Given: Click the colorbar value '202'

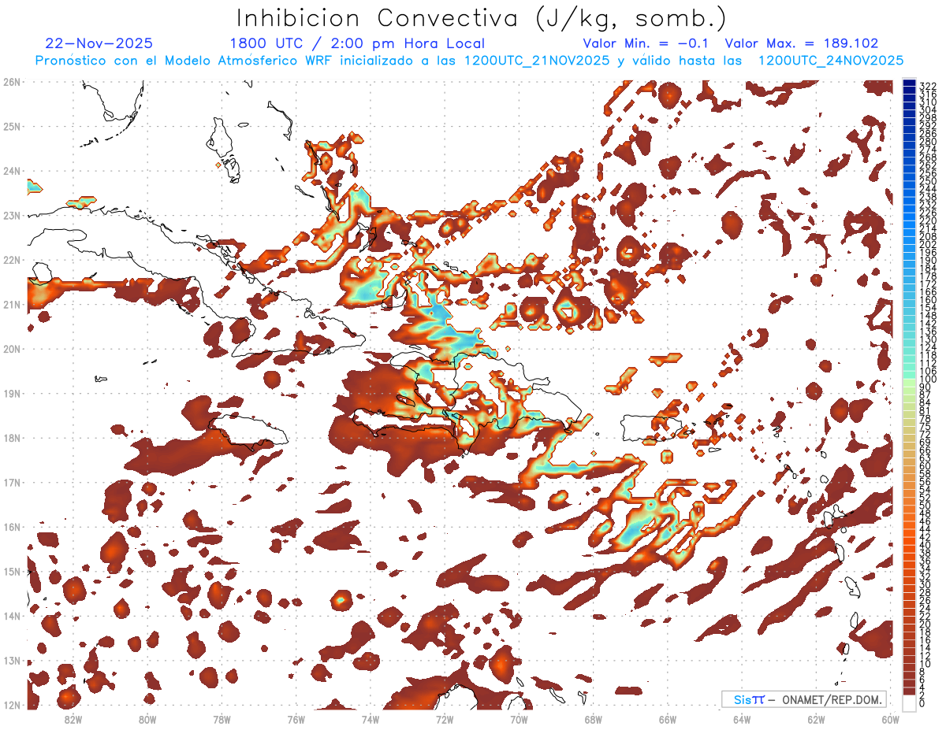Looking at the screenshot, I should coord(927,244).
